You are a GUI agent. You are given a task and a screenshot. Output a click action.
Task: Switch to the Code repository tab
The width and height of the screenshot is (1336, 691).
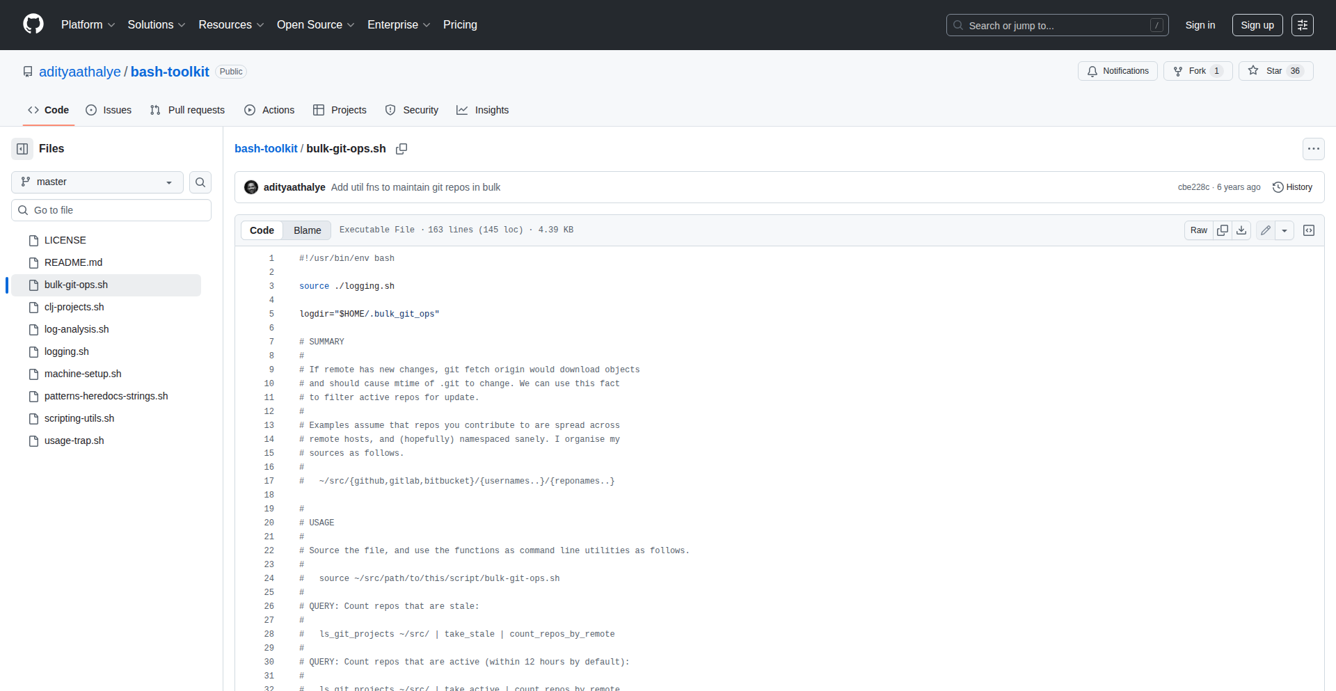tap(49, 110)
